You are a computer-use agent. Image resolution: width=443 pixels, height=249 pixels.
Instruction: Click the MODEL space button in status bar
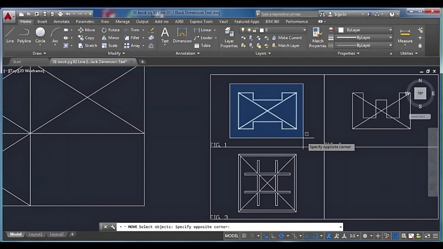click(231, 236)
